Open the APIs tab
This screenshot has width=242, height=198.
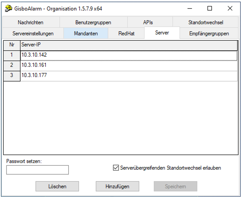pyautogui.click(x=150, y=23)
